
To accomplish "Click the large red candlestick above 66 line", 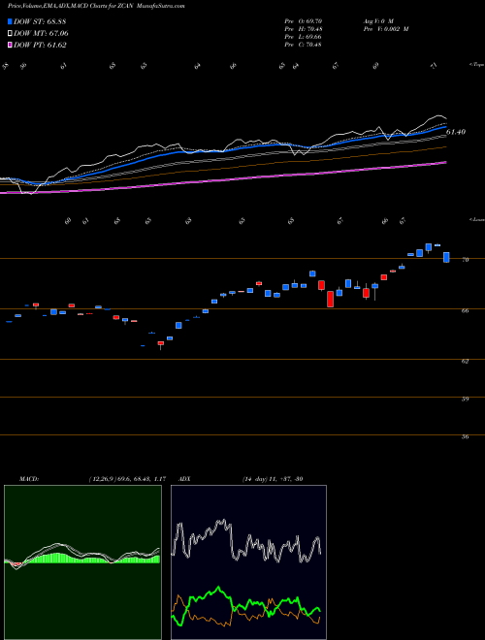I will [330, 300].
